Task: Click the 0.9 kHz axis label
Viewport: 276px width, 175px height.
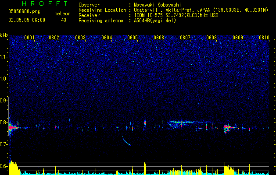Action: 4,101
